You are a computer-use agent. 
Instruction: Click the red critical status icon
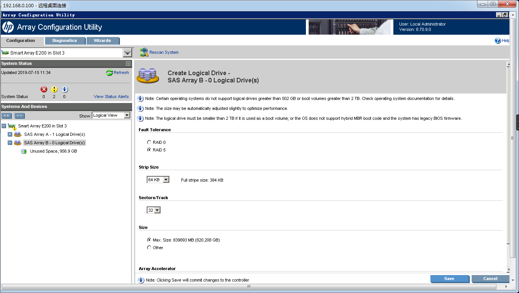(44, 89)
